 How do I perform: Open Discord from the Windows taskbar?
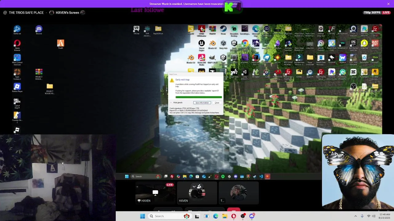click(252, 216)
